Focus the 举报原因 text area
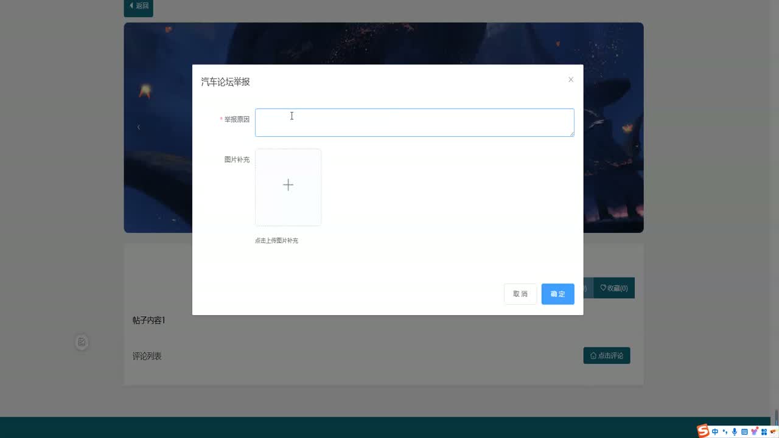 (414, 122)
